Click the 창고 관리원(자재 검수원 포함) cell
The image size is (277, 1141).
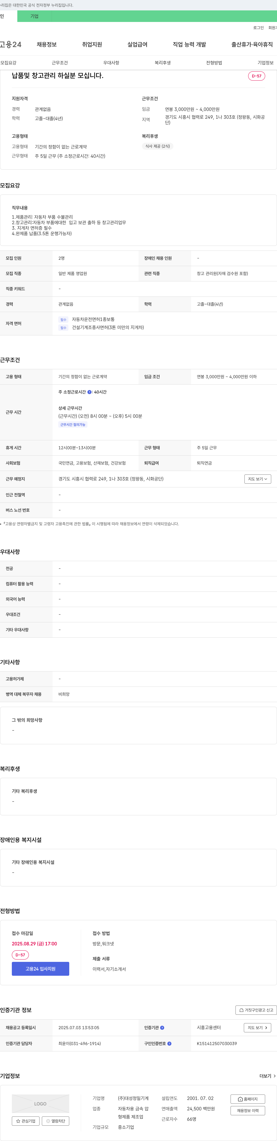pos(222,274)
